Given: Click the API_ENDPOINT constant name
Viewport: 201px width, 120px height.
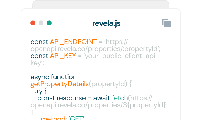Looking at the screenshot, I should pyautogui.click(x=73, y=42).
